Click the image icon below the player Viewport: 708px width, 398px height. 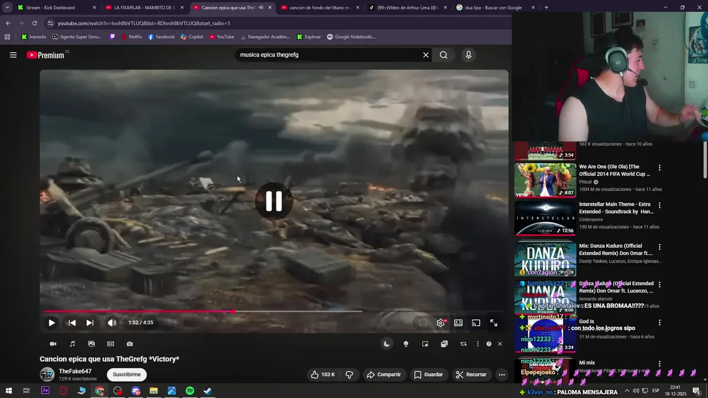tap(91, 344)
